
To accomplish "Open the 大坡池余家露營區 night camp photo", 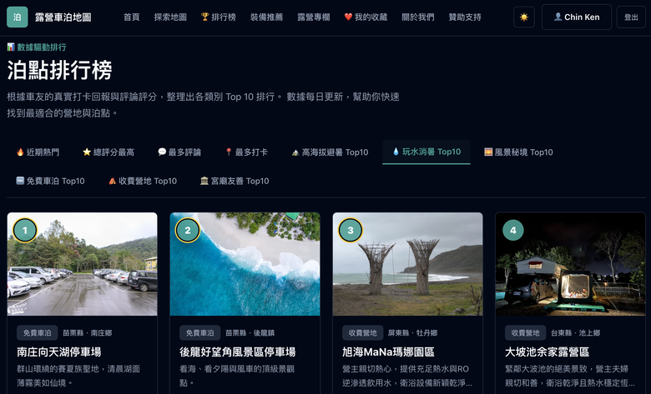I will click(x=570, y=264).
